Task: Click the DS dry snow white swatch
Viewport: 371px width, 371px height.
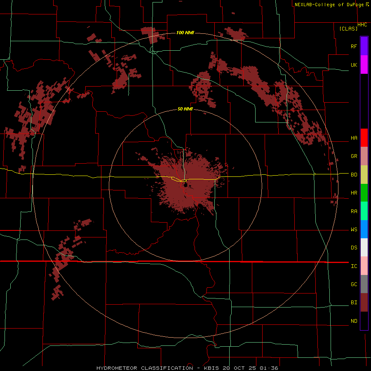Action: click(364, 247)
